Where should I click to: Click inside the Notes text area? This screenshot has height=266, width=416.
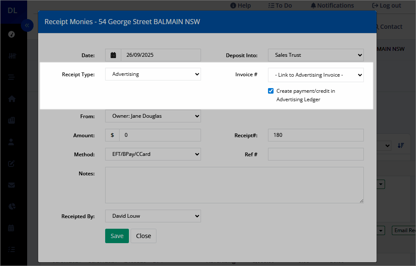click(235, 185)
